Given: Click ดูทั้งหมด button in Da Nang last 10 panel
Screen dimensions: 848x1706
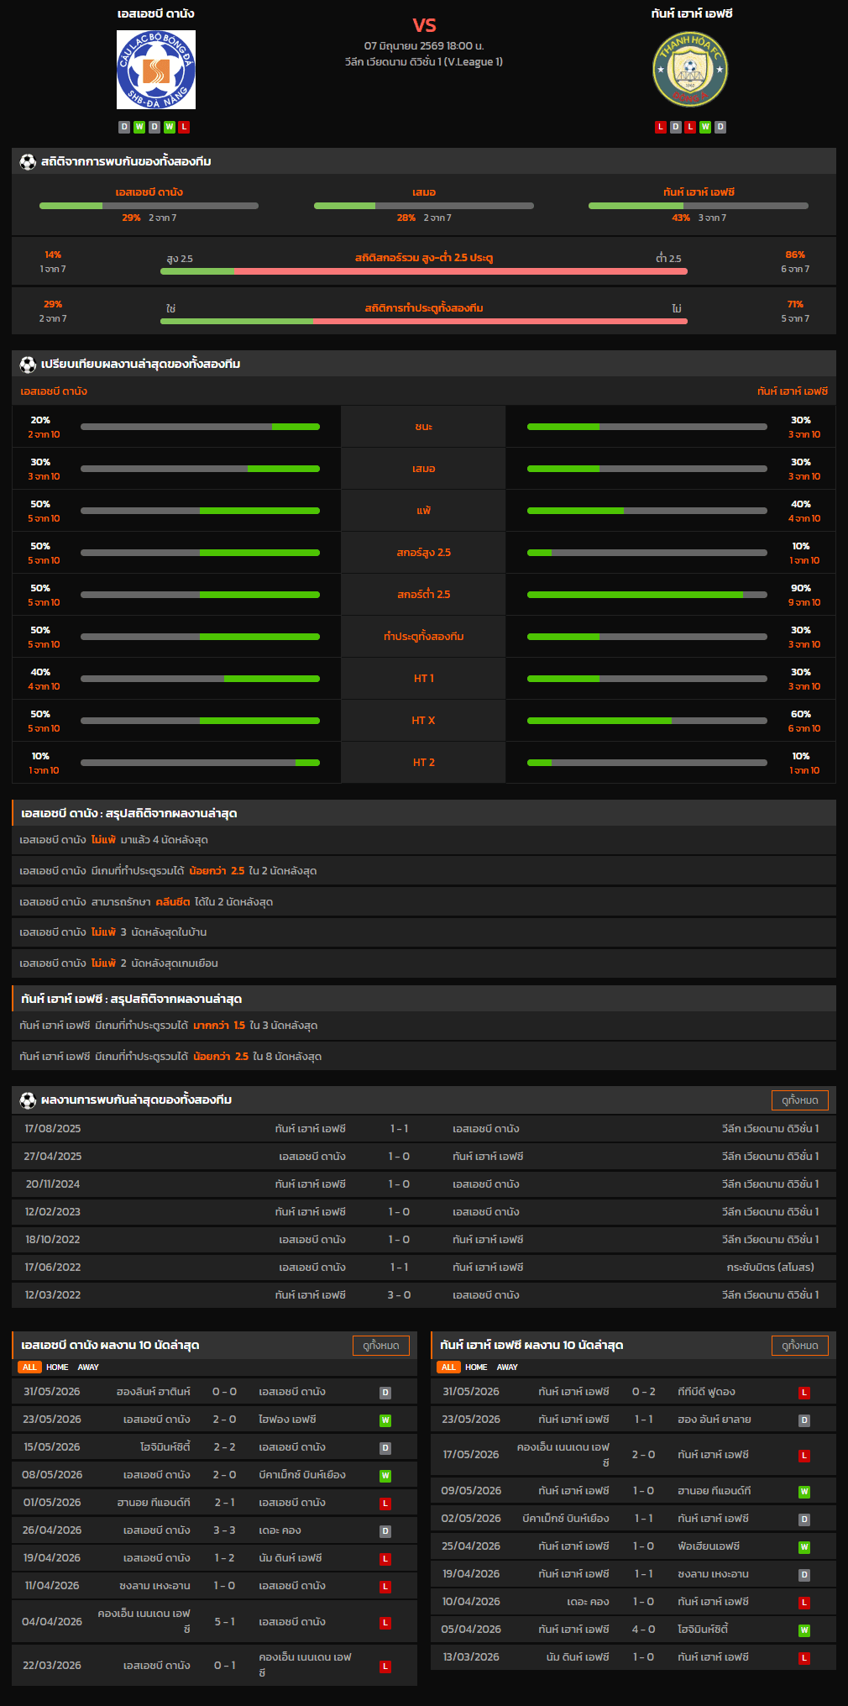Looking at the screenshot, I should (381, 1346).
